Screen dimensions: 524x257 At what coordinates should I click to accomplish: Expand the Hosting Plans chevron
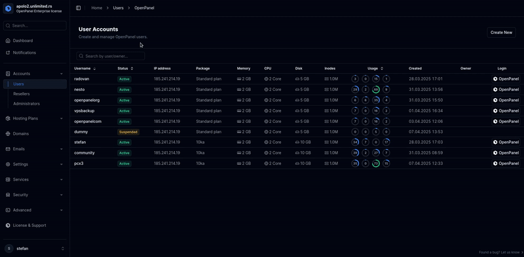[62, 118]
